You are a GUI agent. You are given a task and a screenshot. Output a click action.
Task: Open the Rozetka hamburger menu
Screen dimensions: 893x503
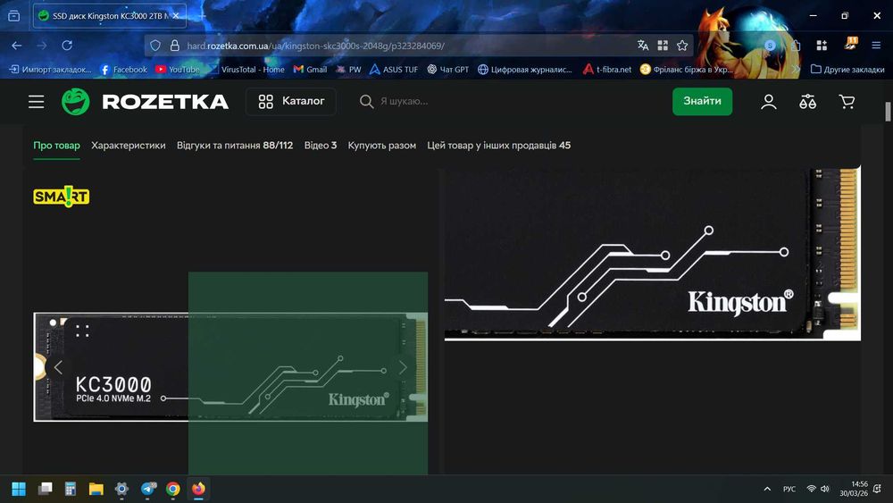37,101
